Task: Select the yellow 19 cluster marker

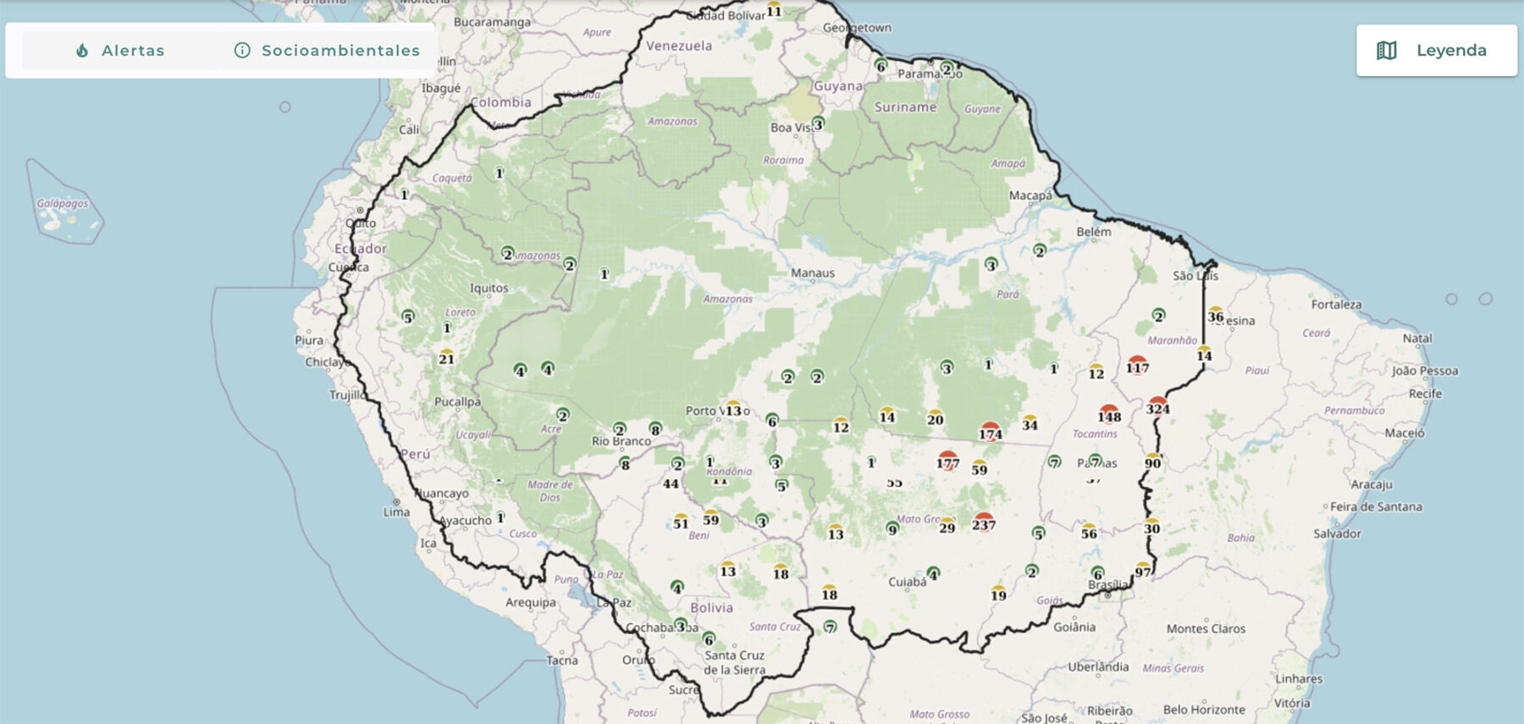Action: (x=998, y=594)
